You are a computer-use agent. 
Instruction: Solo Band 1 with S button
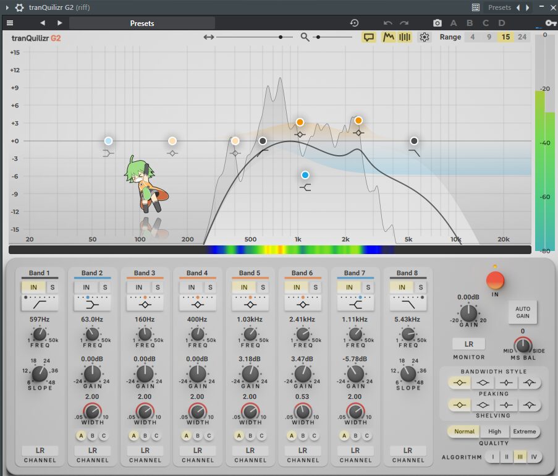tap(53, 287)
